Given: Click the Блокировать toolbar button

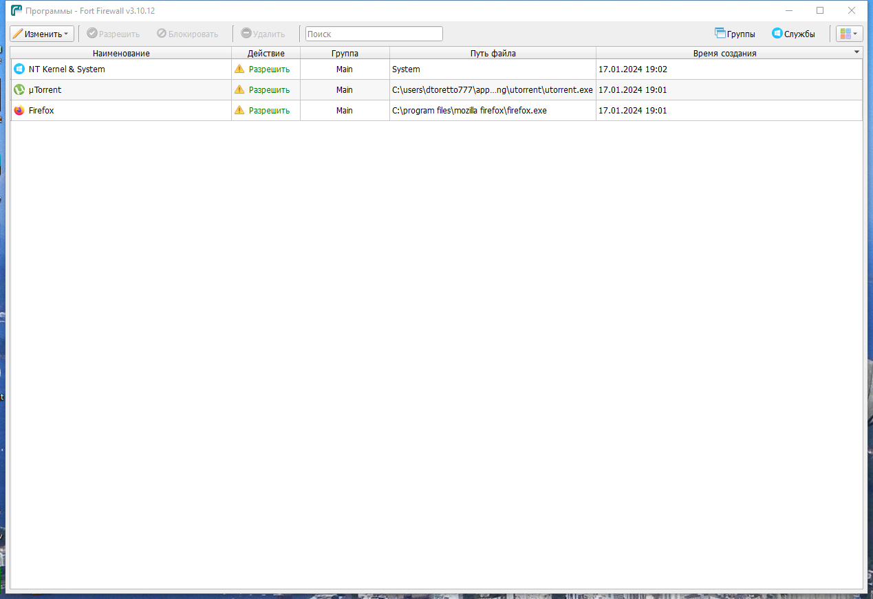Looking at the screenshot, I should 187,34.
